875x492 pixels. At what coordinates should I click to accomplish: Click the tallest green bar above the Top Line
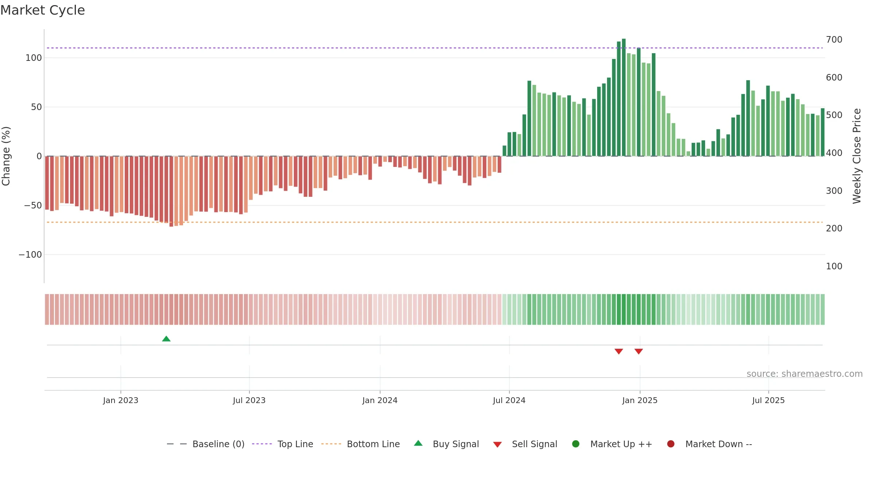(624, 97)
